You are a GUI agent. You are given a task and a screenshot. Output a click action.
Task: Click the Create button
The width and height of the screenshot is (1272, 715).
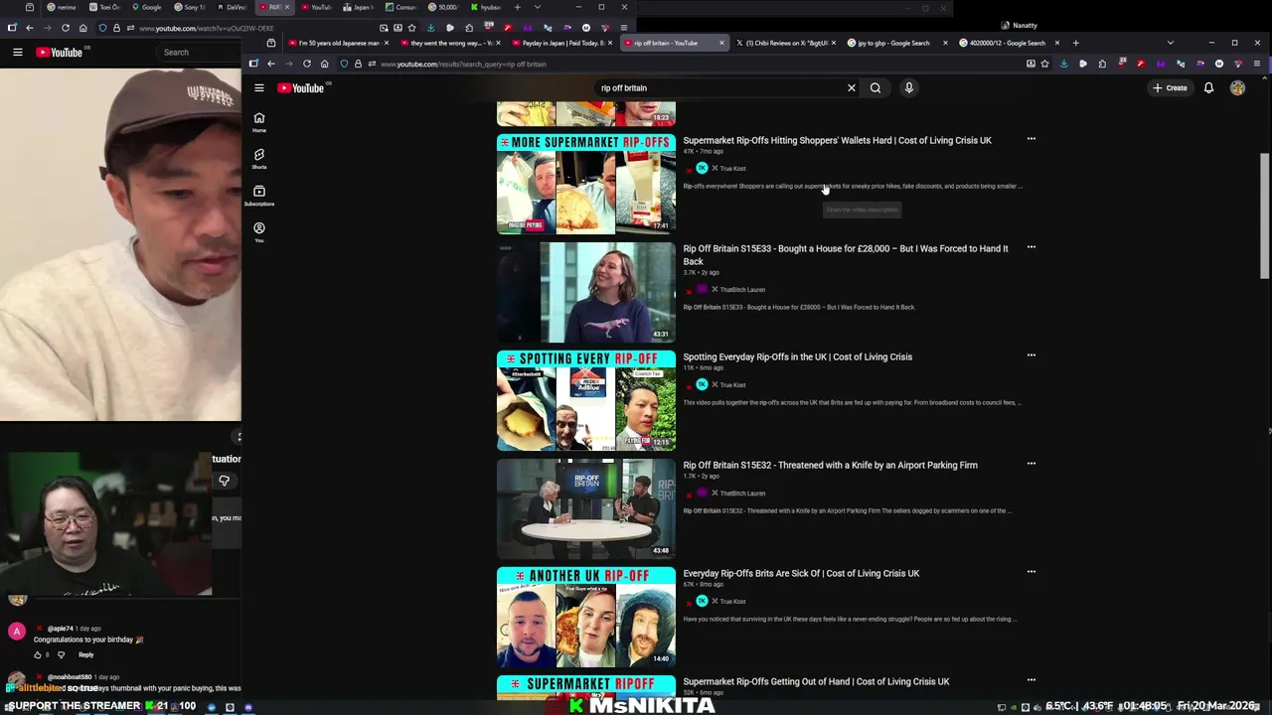point(1170,87)
